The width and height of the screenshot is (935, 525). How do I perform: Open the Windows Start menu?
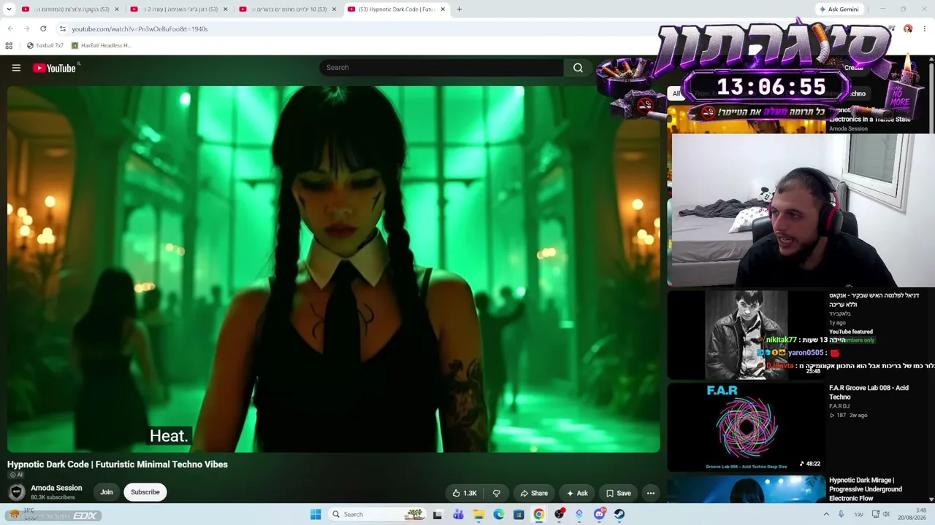(x=316, y=515)
